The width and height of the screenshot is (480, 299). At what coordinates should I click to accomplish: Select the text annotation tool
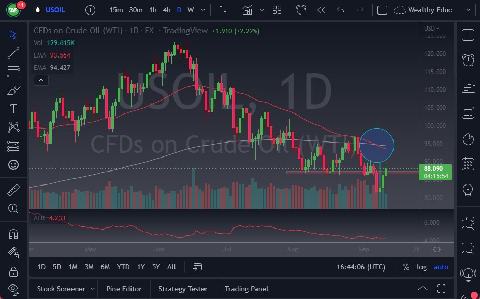pyautogui.click(x=13, y=108)
